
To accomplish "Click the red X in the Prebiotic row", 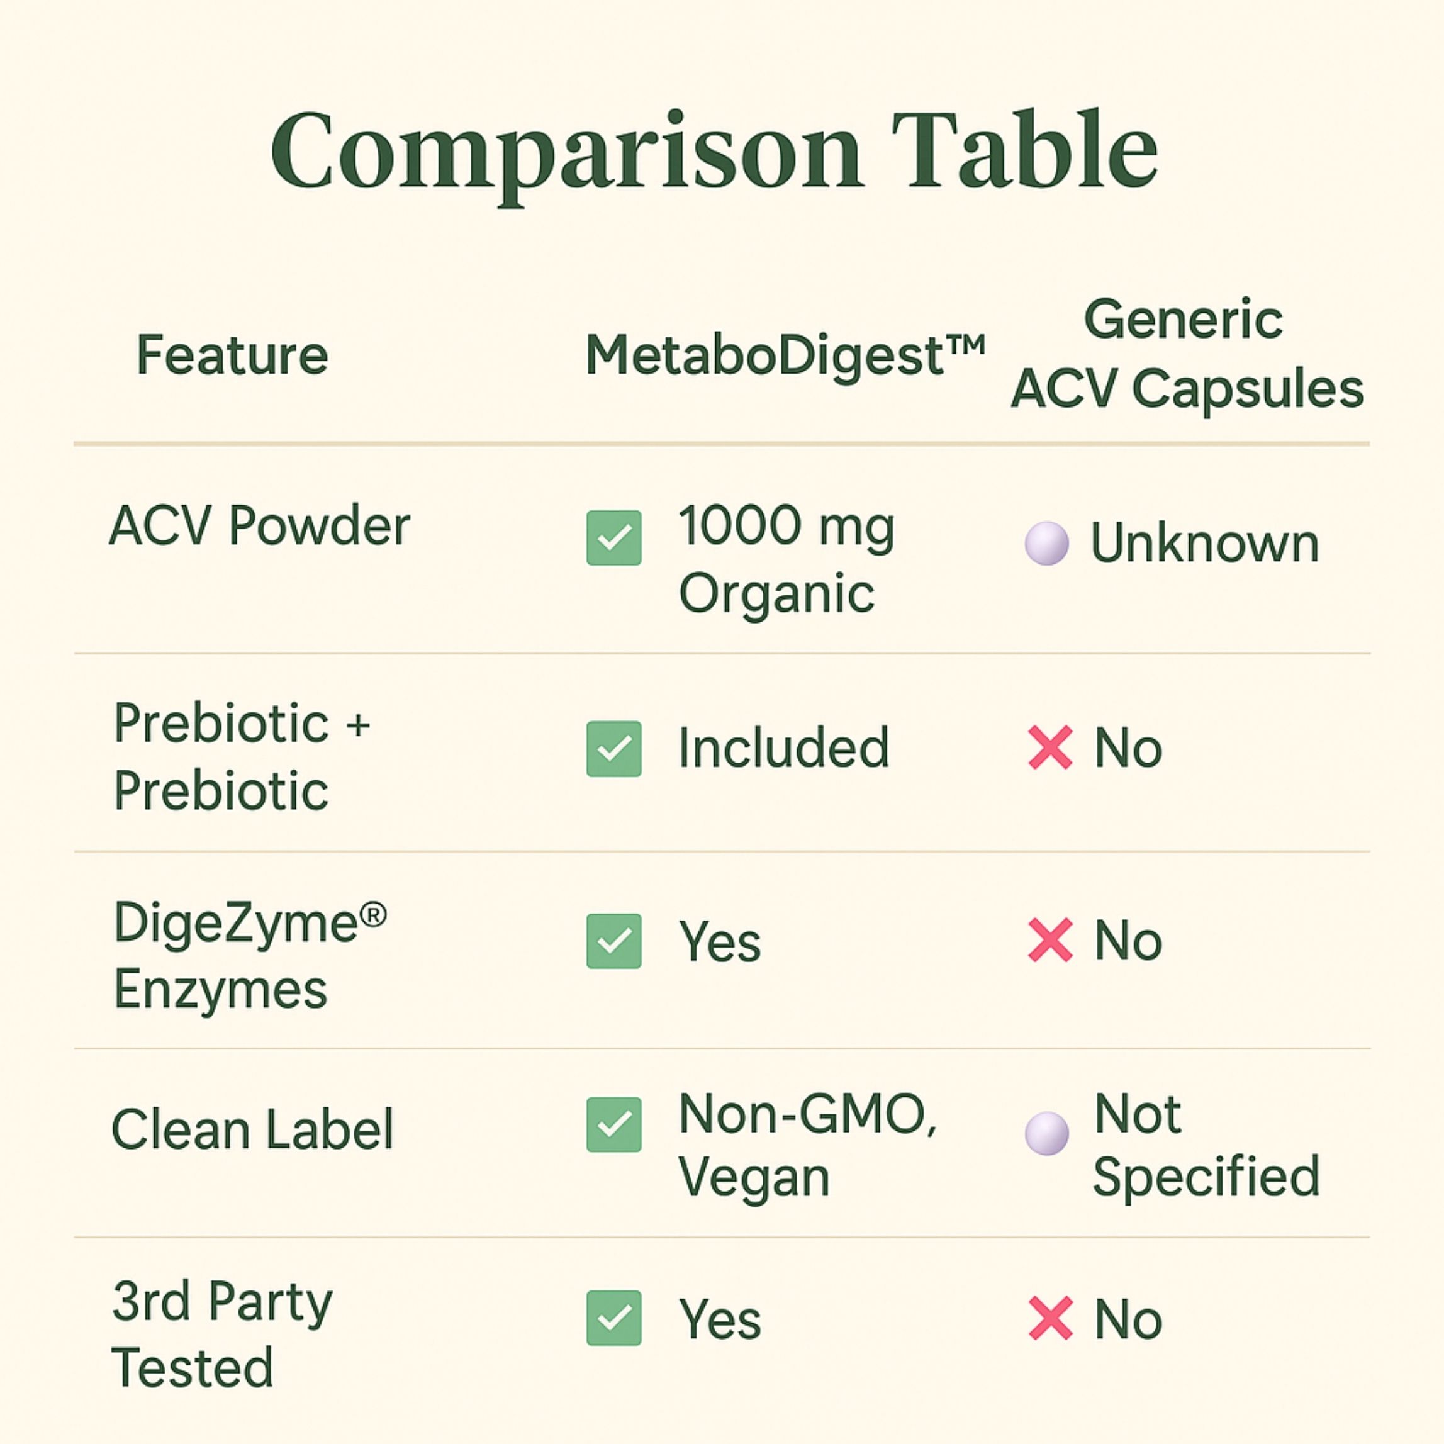I will pyautogui.click(x=1050, y=747).
